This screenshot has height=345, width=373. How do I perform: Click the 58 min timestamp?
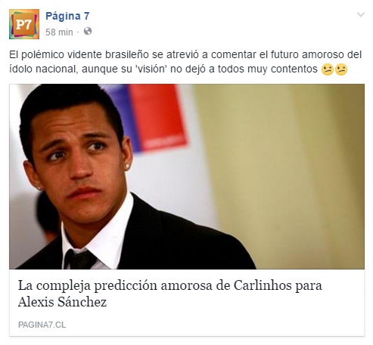(x=59, y=32)
